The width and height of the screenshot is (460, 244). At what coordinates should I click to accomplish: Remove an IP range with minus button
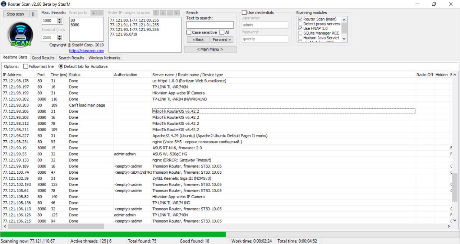click(x=170, y=13)
